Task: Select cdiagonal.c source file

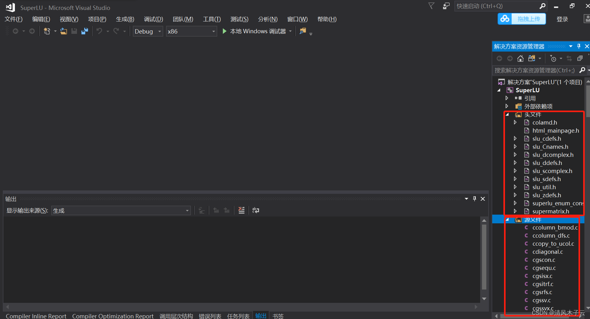Action: pyautogui.click(x=547, y=252)
